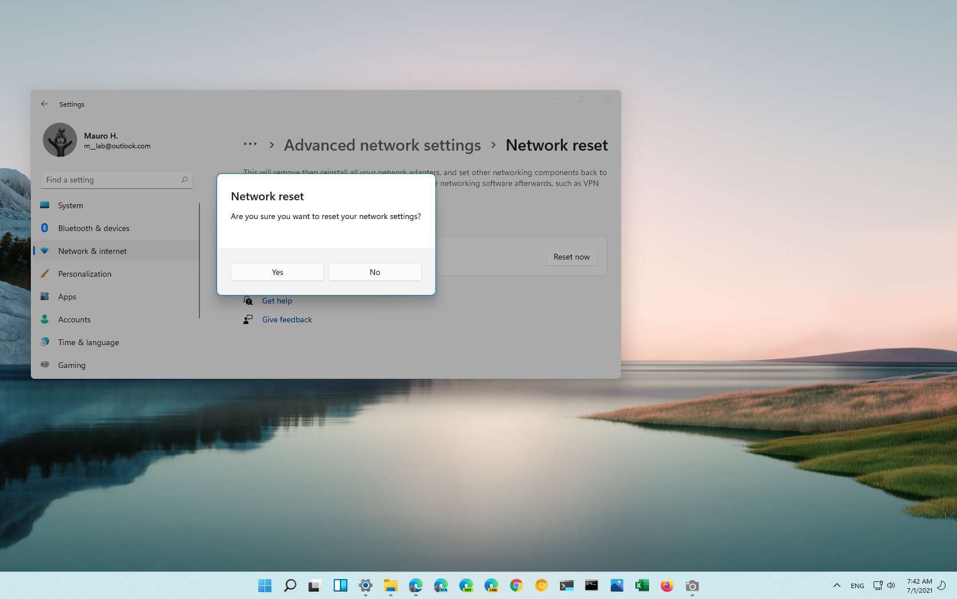Cancel the reset by clicking No
The height and width of the screenshot is (599, 957).
[375, 272]
